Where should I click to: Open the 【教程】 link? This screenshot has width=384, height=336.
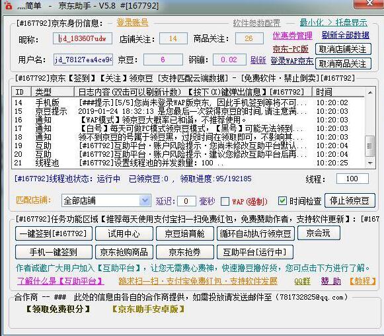click(x=363, y=281)
